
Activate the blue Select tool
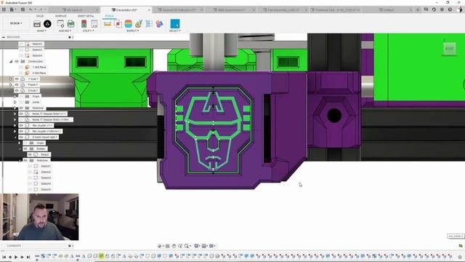point(175,24)
